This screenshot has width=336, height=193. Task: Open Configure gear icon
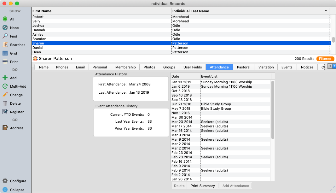[x=5, y=181]
